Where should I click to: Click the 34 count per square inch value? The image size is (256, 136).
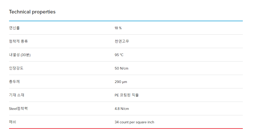click(134, 122)
